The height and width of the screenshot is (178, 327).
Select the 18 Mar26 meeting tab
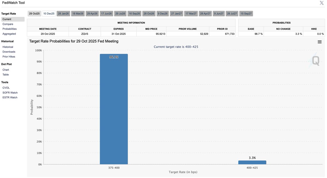click(78, 13)
